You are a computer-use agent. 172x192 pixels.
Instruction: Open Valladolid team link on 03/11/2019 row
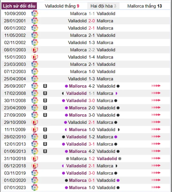pyautogui.click(x=77, y=173)
